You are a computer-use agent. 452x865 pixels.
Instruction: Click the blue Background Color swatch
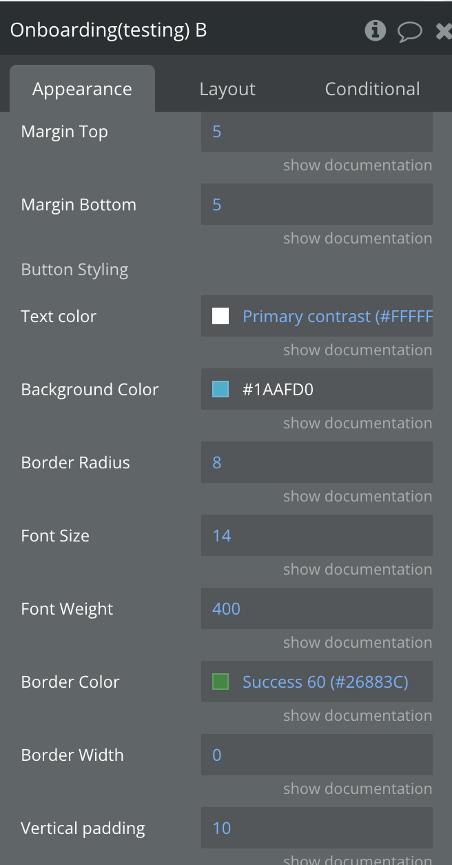(220, 390)
